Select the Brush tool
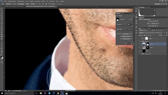This screenshot has height=95, width=168. coord(2,25)
